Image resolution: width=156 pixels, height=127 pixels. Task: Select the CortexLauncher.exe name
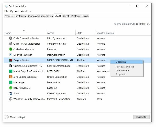[24, 49]
